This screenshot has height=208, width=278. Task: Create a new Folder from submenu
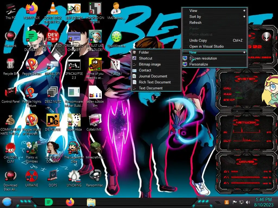click(x=156, y=52)
